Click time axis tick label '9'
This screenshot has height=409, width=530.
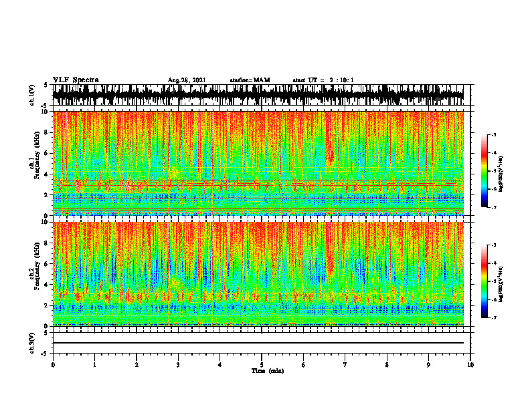click(x=428, y=365)
